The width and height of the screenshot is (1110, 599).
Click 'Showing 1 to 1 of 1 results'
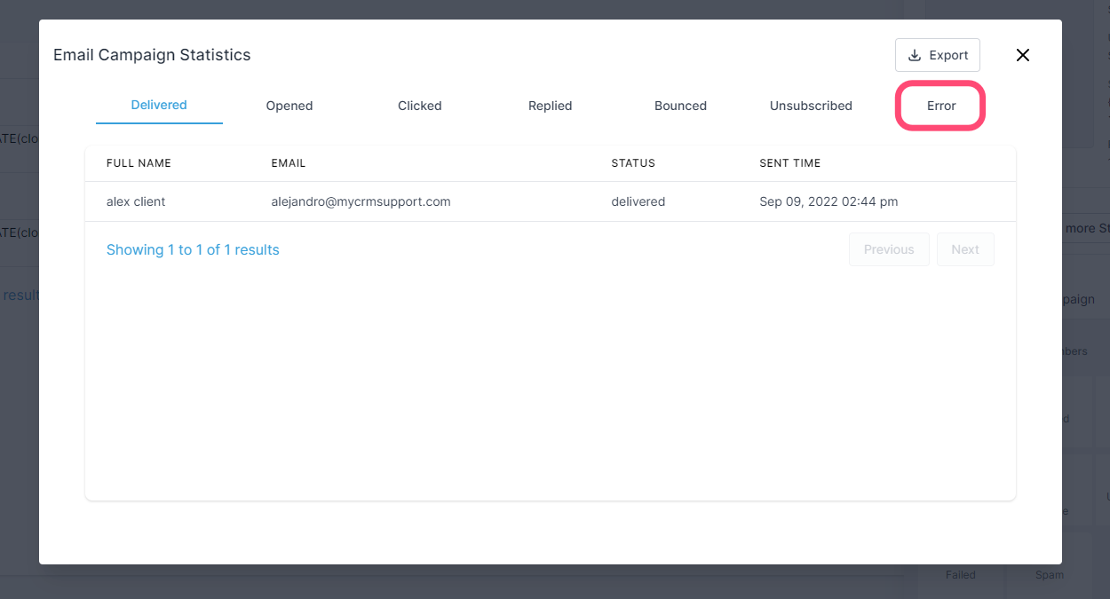(x=193, y=249)
